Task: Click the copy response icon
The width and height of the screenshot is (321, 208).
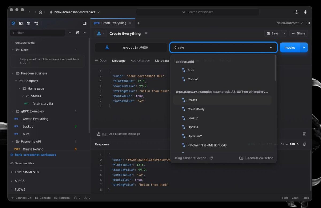Action: pyautogui.click(x=305, y=144)
